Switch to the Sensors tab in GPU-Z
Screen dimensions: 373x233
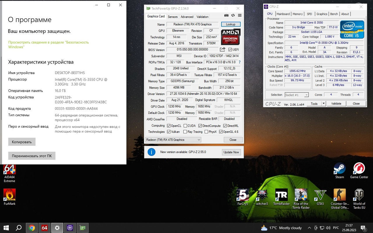click(173, 17)
